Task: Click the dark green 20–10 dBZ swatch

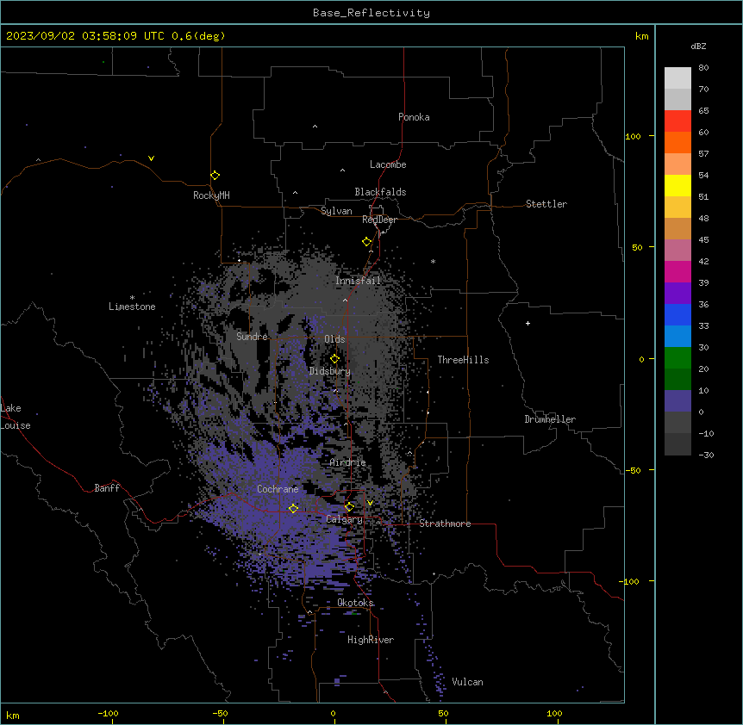Action: 677,380
